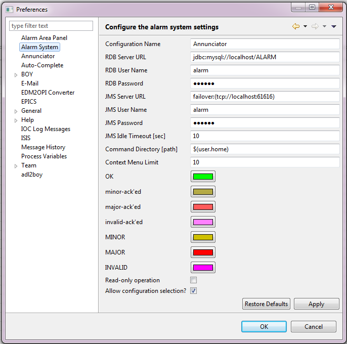Uncheck Allow configuration selection checkbox
The image size is (347, 344).
tap(193, 291)
